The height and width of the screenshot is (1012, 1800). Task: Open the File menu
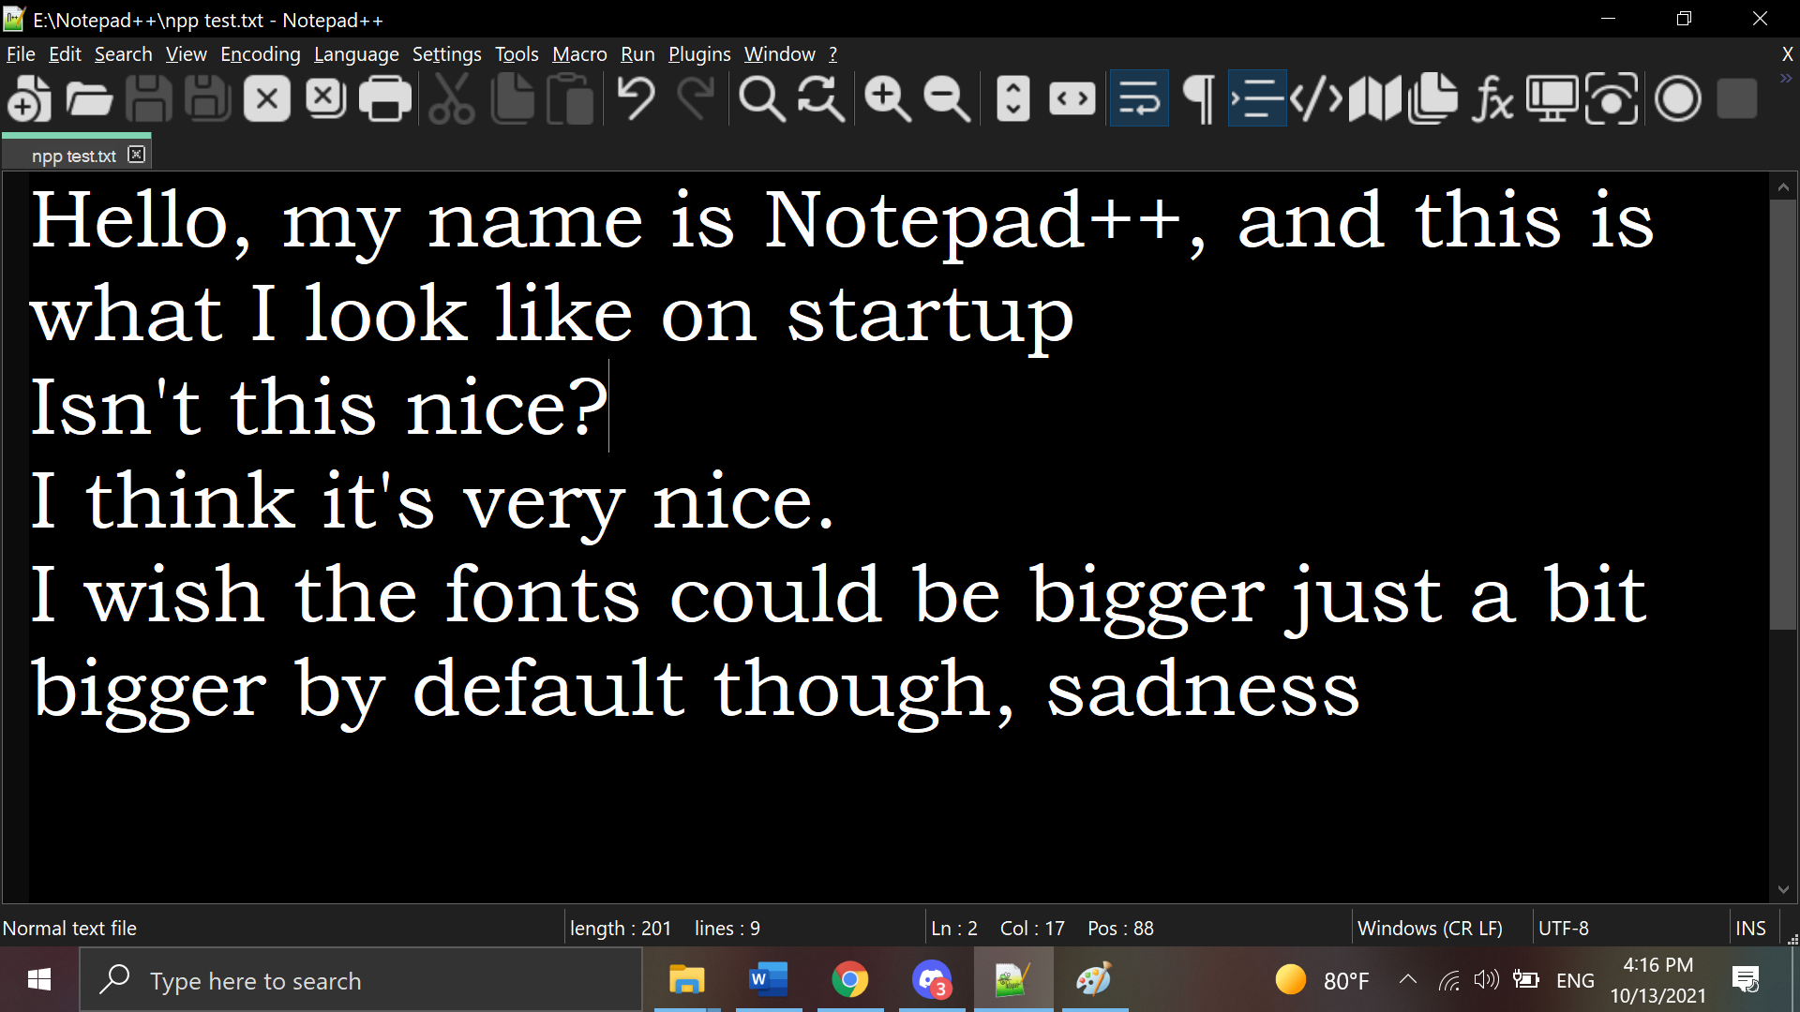tap(21, 54)
